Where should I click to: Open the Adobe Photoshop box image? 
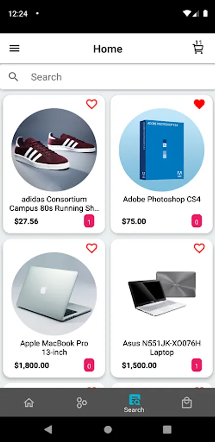(162, 149)
